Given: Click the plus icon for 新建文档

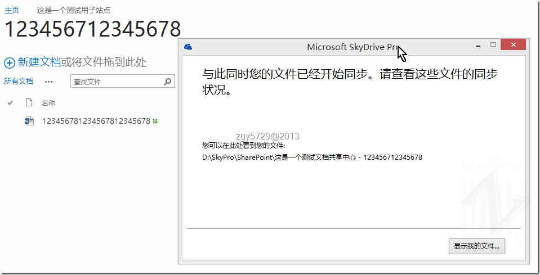Looking at the screenshot, I should pos(10,62).
